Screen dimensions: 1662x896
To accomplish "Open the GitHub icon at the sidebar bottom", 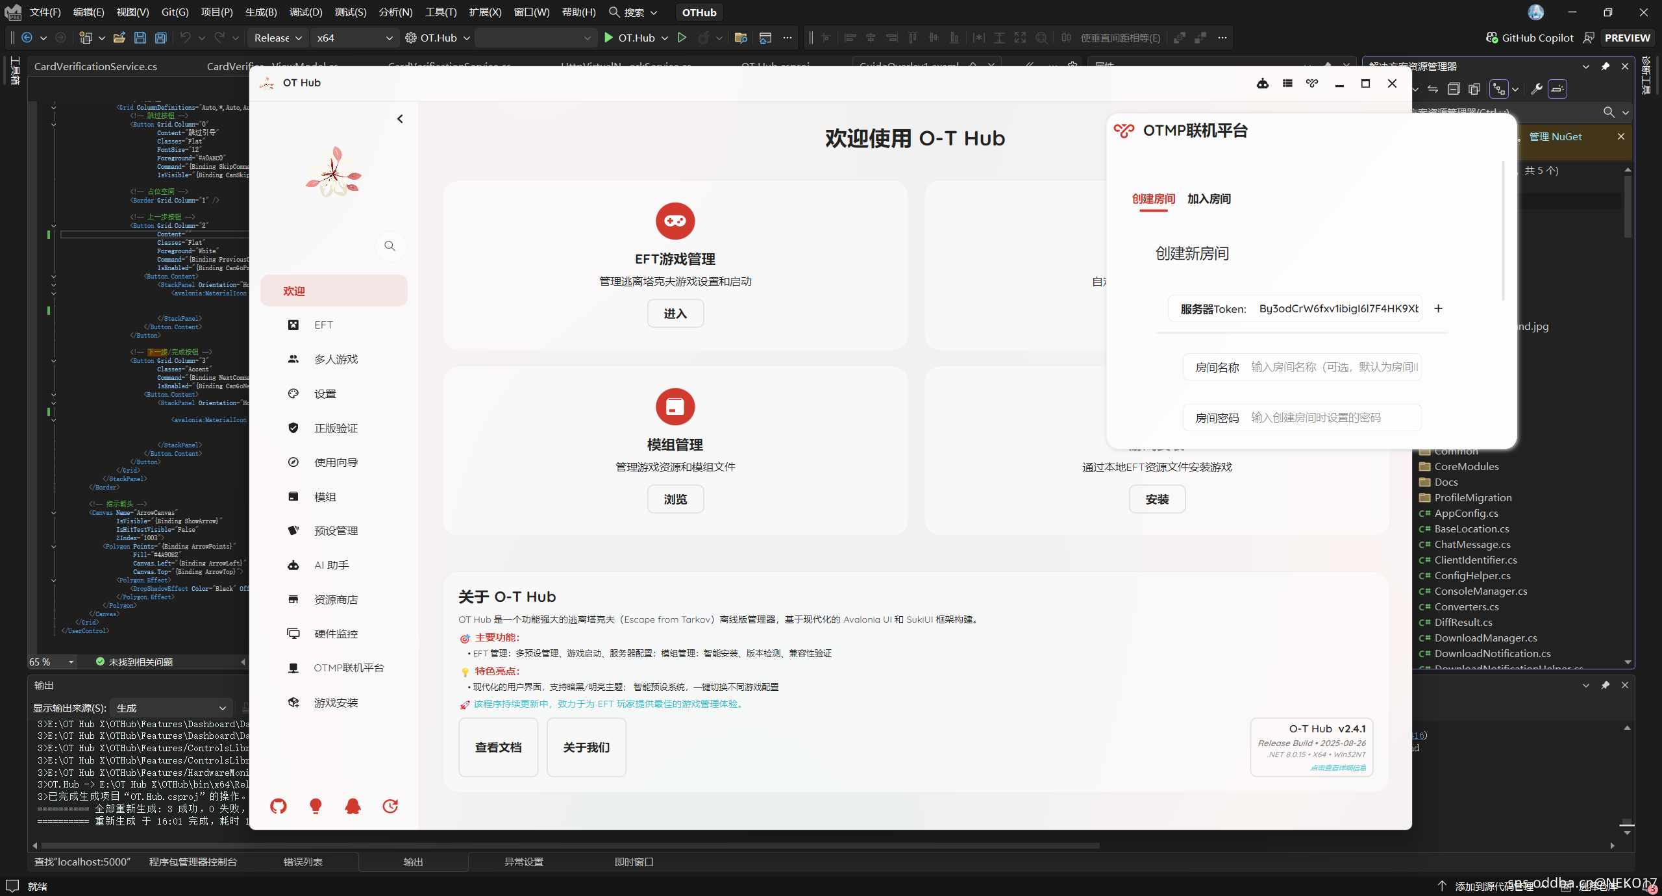I will coord(279,806).
